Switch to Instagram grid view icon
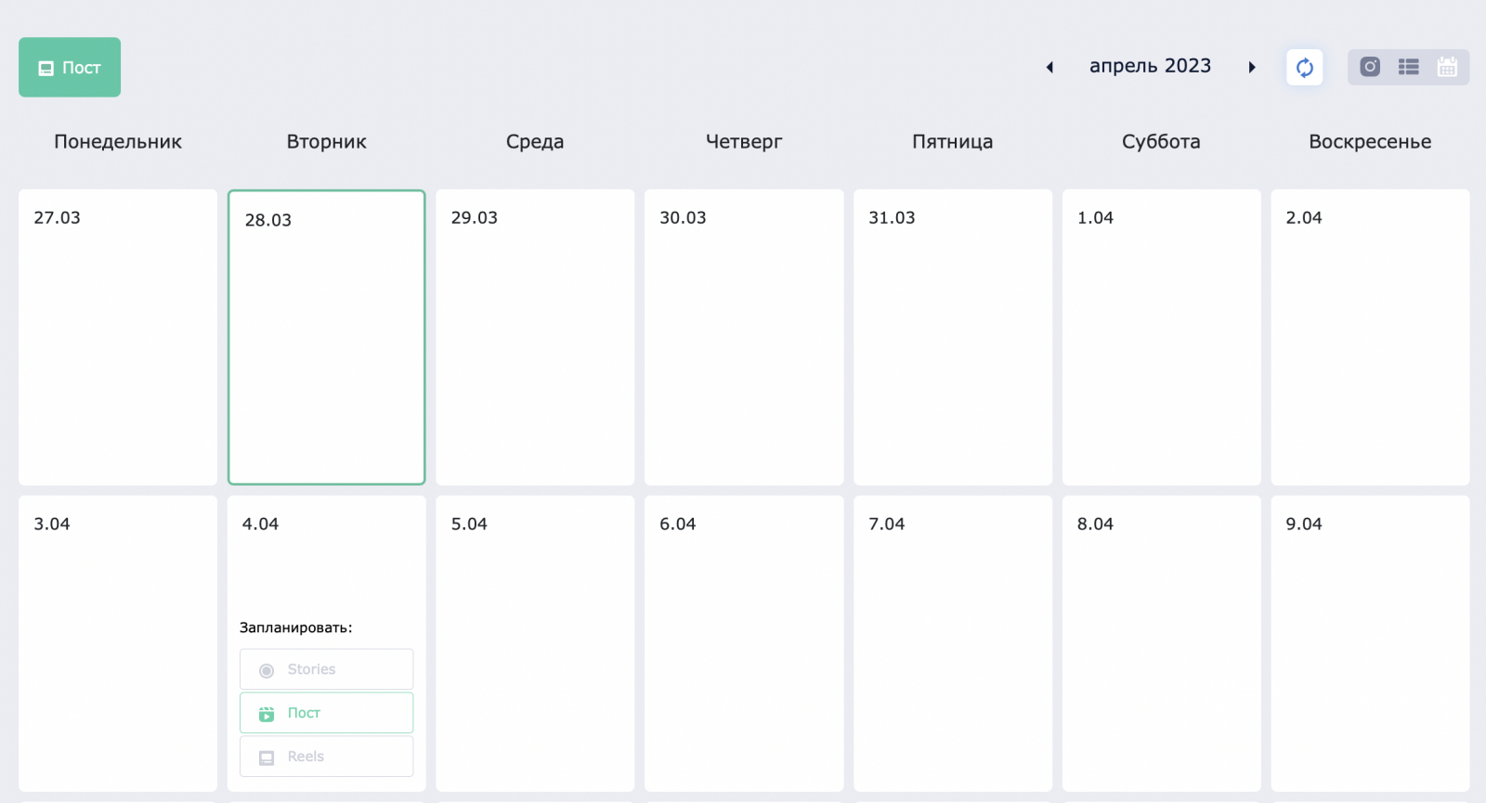Viewport: 1486px width, 803px height. 1370,67
